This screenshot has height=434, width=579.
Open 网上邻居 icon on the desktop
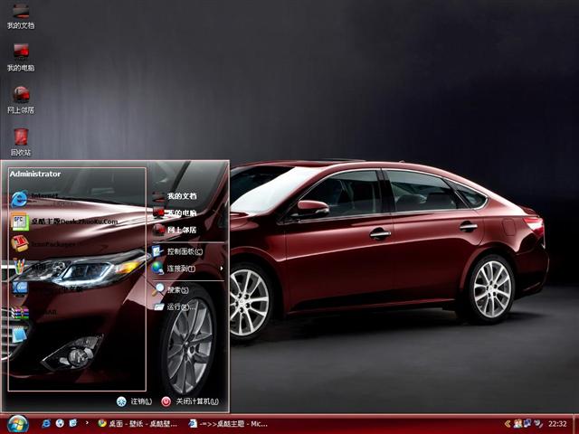(21, 99)
